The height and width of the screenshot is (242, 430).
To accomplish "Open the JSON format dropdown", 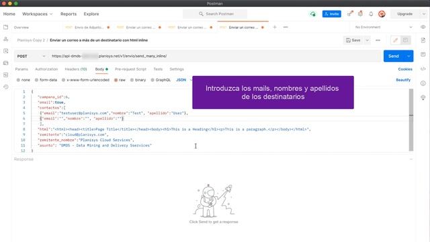I will point(183,80).
